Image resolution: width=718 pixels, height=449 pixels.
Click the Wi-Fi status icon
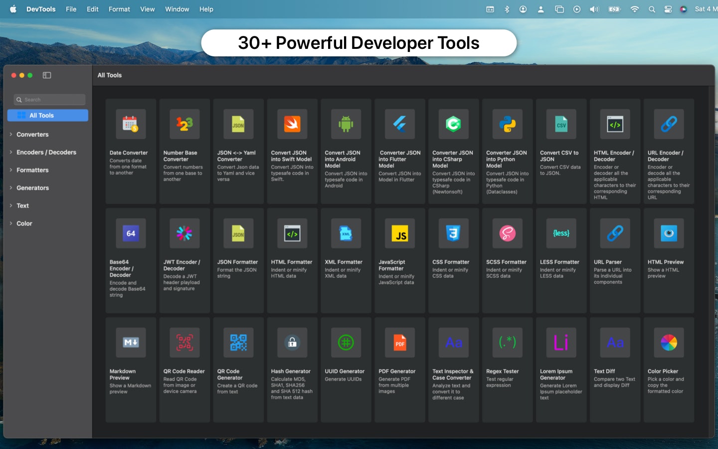[635, 9]
